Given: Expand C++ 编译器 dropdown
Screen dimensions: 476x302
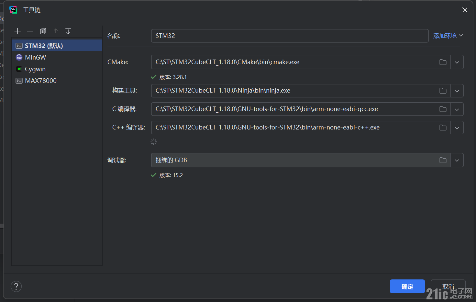Looking at the screenshot, I should click(x=457, y=128).
